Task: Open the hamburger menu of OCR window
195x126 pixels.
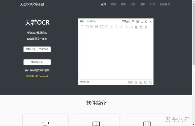Action: point(138,21)
